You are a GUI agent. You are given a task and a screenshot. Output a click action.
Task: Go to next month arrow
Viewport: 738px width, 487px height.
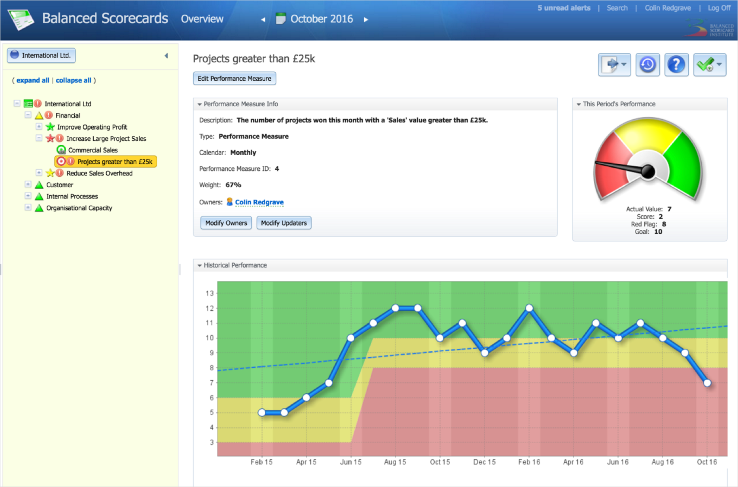tap(366, 19)
